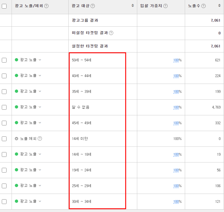The height and width of the screenshot is (212, 224).
Task: Check the box for 알 수 없음 row
Action: click(4, 107)
